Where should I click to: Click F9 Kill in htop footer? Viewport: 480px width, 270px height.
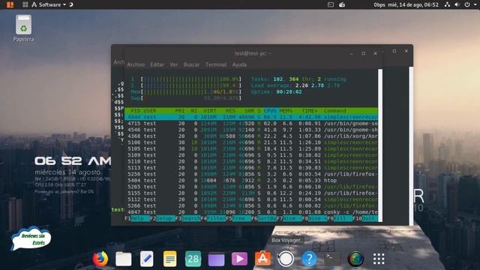coord(340,218)
